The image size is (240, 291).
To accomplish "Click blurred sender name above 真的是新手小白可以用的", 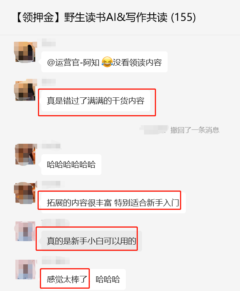I will tap(55, 222).
